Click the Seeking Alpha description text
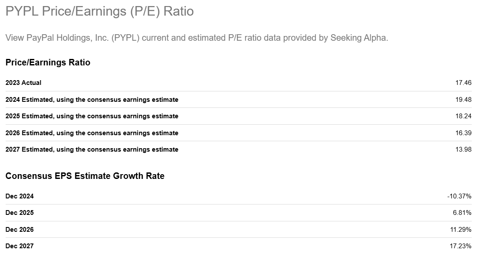Screen dimensions: 480x253 [197, 38]
